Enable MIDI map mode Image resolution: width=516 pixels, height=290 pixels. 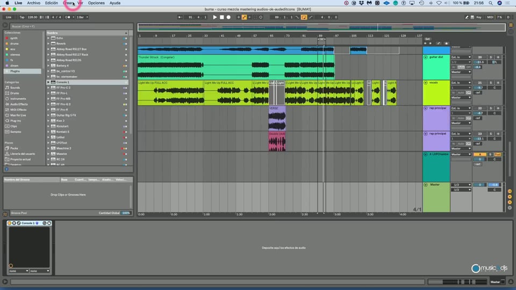click(x=490, y=17)
